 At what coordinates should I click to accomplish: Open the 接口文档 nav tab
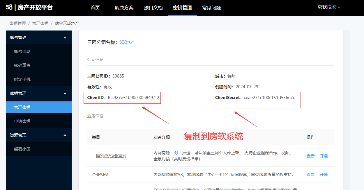(153, 8)
